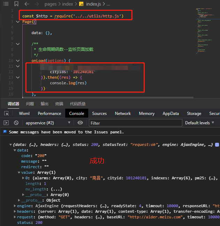
Task: Collapse the data: node in console
Action: [15, 150]
